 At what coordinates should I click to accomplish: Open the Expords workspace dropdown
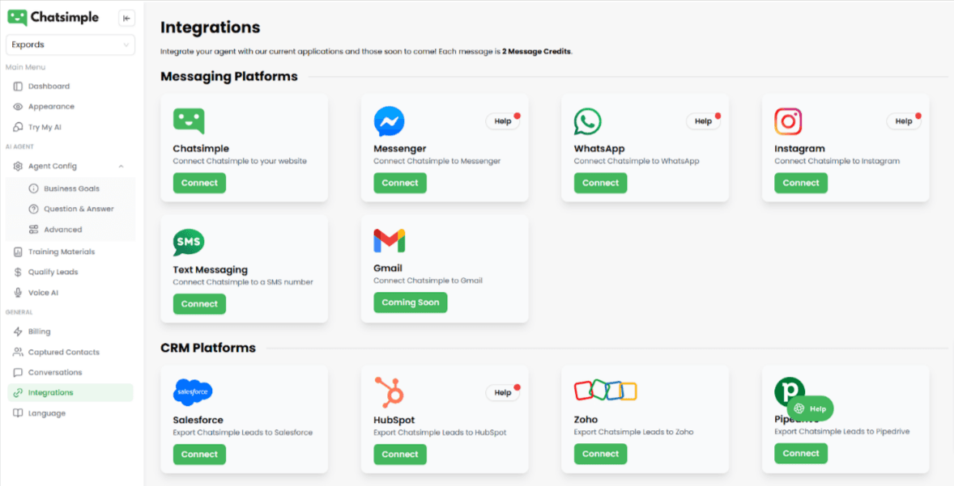pyautogui.click(x=70, y=45)
